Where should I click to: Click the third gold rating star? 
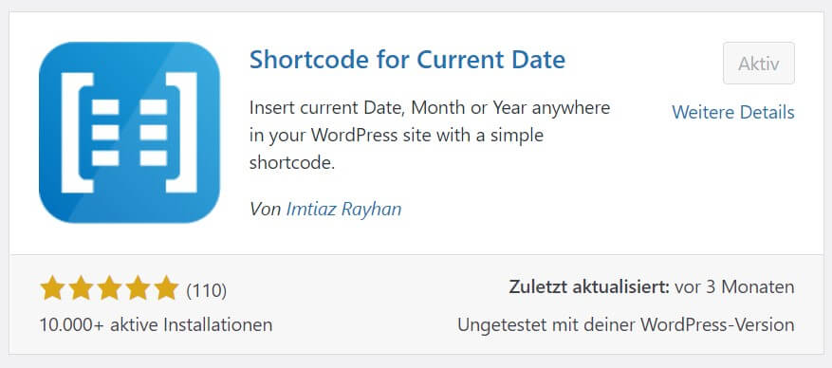[109, 288]
